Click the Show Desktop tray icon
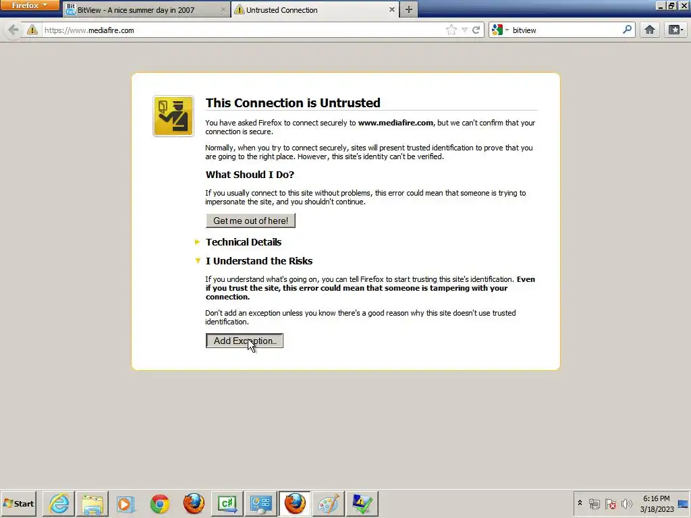Screen dimensions: 691x518 pos(684,503)
